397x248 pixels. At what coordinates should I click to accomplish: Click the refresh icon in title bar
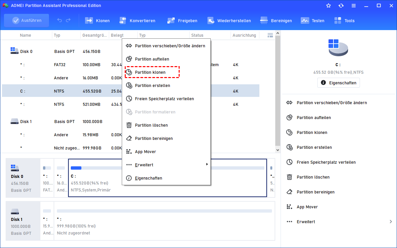341,6
